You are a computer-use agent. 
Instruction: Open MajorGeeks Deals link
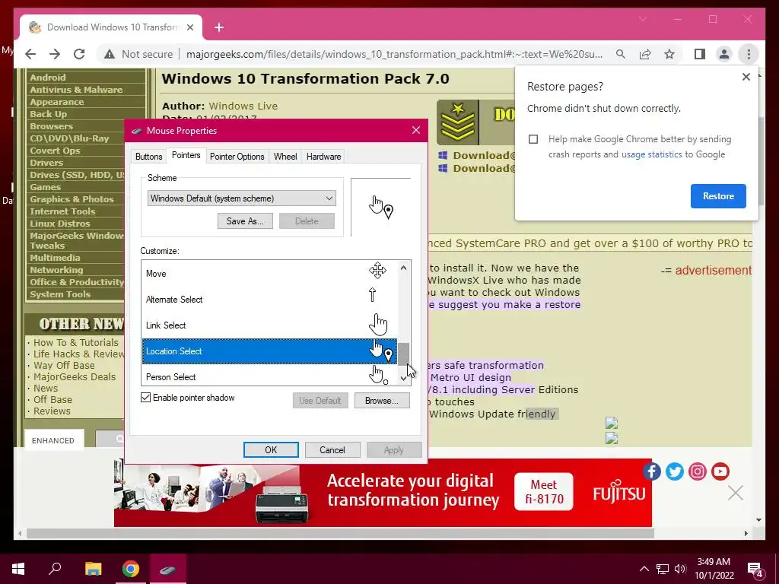pyautogui.click(x=75, y=377)
